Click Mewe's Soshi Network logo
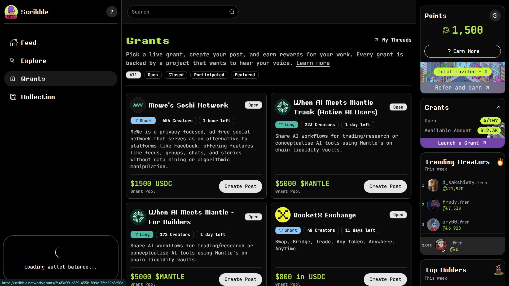The height and width of the screenshot is (286, 509). (x=138, y=105)
